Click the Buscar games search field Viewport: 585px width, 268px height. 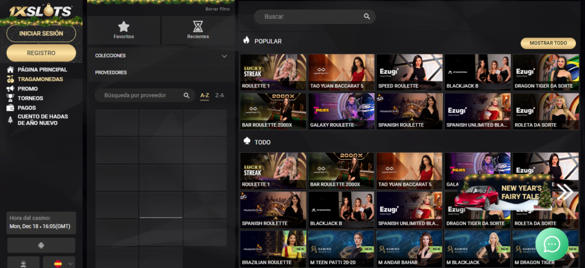point(315,17)
